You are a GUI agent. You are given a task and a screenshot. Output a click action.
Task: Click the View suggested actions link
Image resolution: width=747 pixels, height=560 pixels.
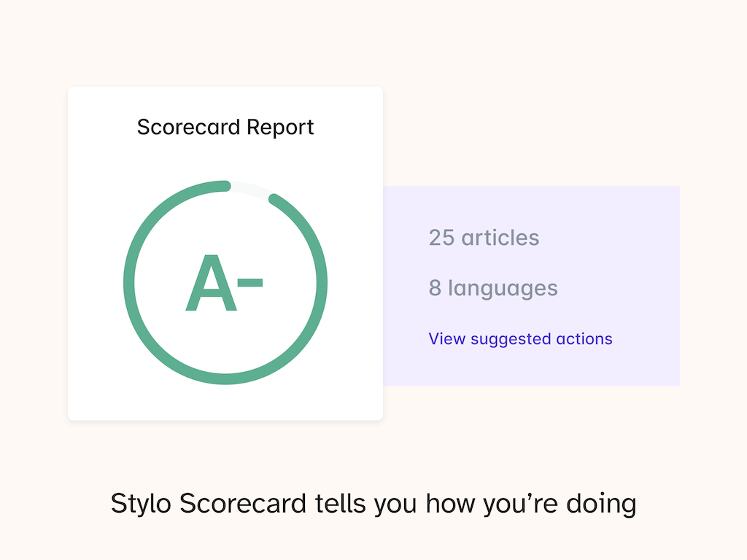(x=520, y=339)
